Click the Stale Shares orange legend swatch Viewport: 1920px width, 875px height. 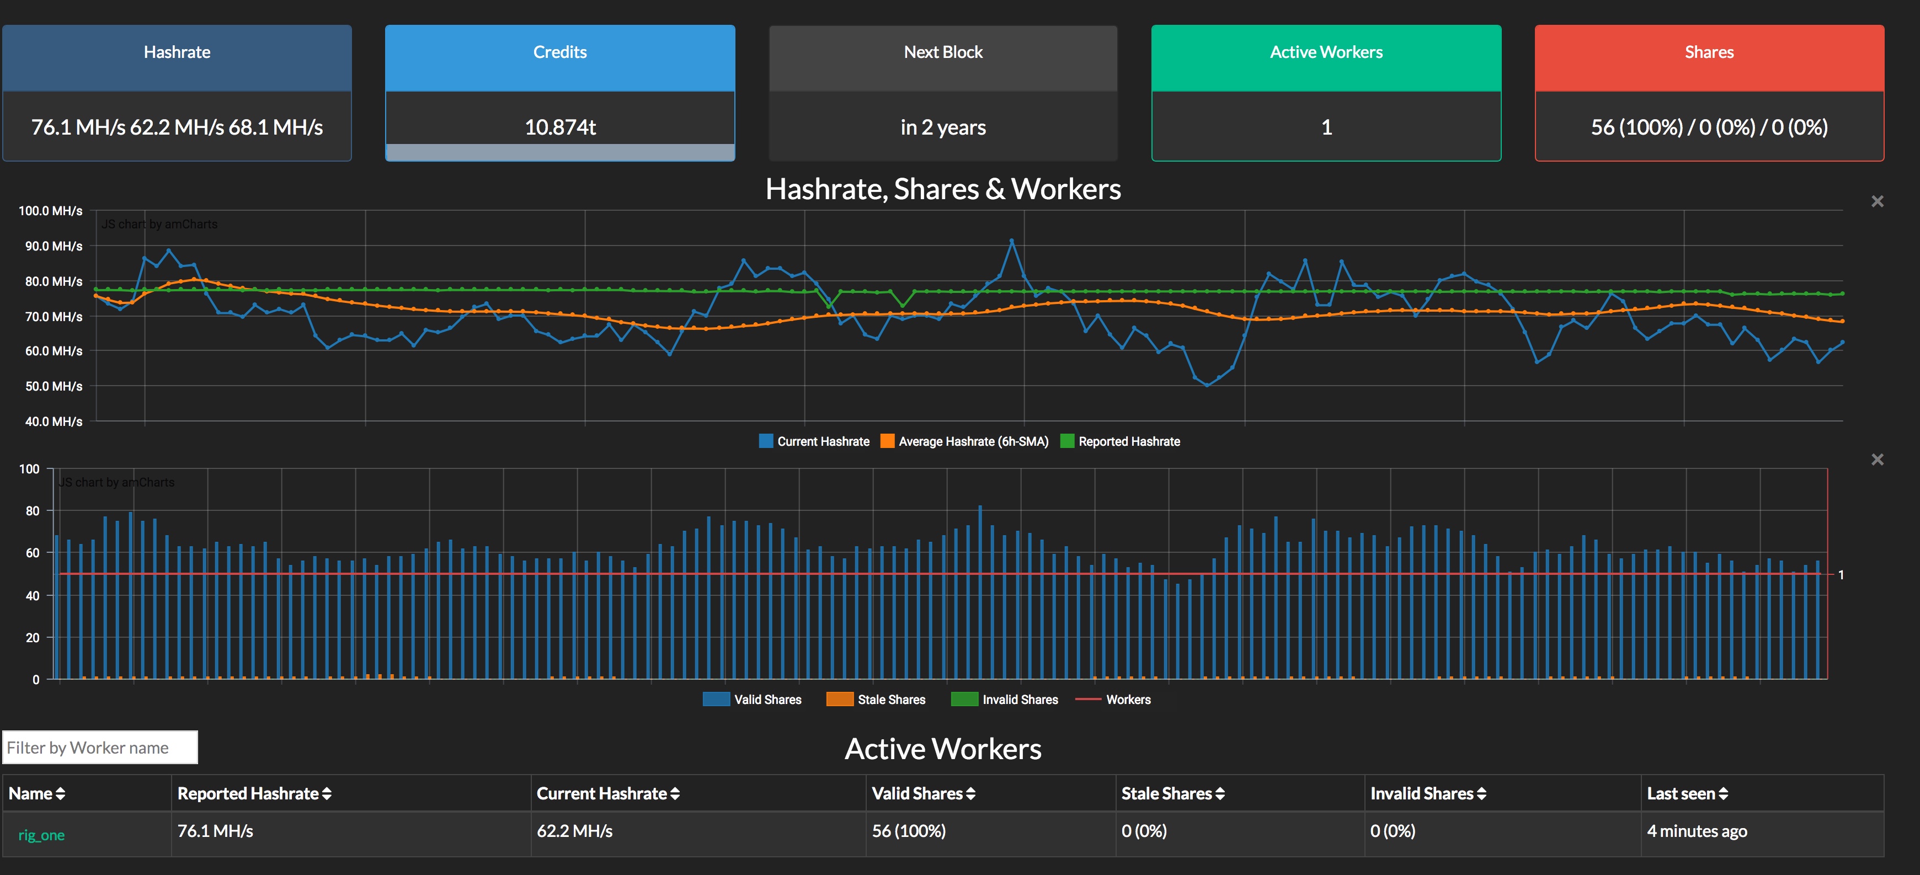(x=839, y=699)
